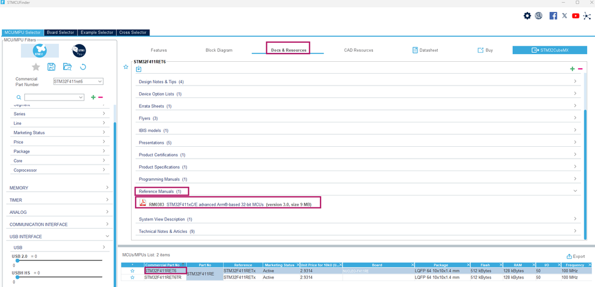Click the magnifier search icon in filters

point(19,97)
